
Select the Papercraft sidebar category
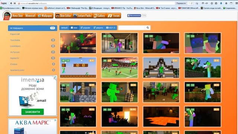click(15, 34)
